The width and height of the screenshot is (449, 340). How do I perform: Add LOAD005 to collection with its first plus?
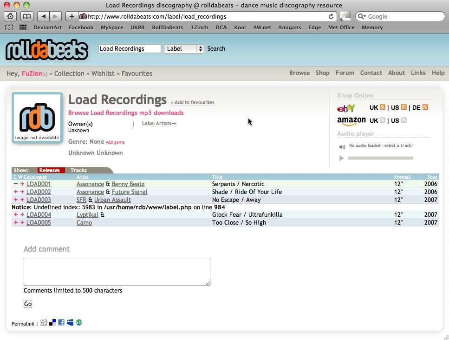pos(16,223)
